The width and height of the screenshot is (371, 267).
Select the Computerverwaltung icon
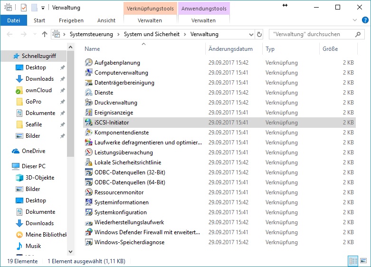tap(89, 72)
